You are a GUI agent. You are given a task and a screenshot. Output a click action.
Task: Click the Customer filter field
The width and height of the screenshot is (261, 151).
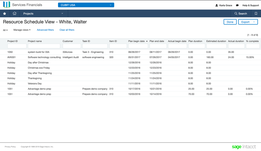coord(72,46)
